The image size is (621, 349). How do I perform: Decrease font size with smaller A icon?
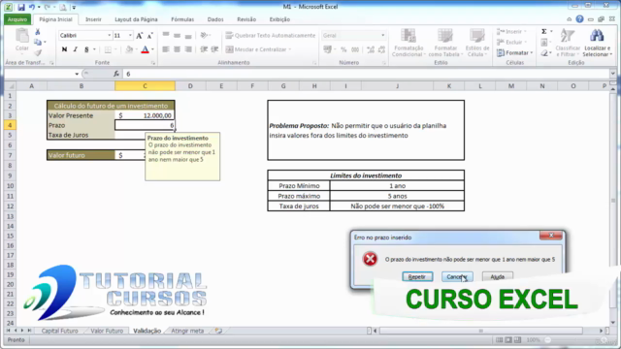point(149,36)
